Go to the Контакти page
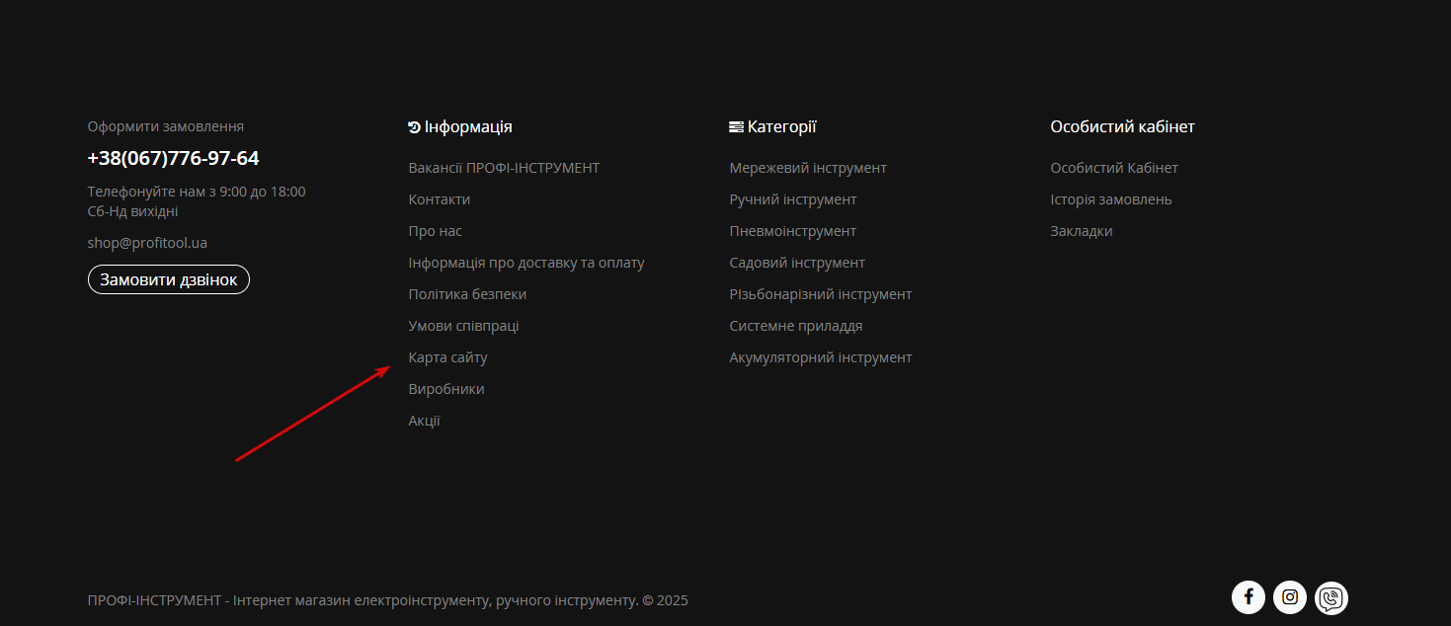This screenshot has width=1451, height=626. pos(440,199)
